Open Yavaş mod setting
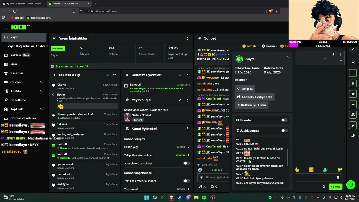 [x=157, y=189]
